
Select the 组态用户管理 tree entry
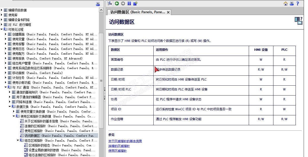55,63
